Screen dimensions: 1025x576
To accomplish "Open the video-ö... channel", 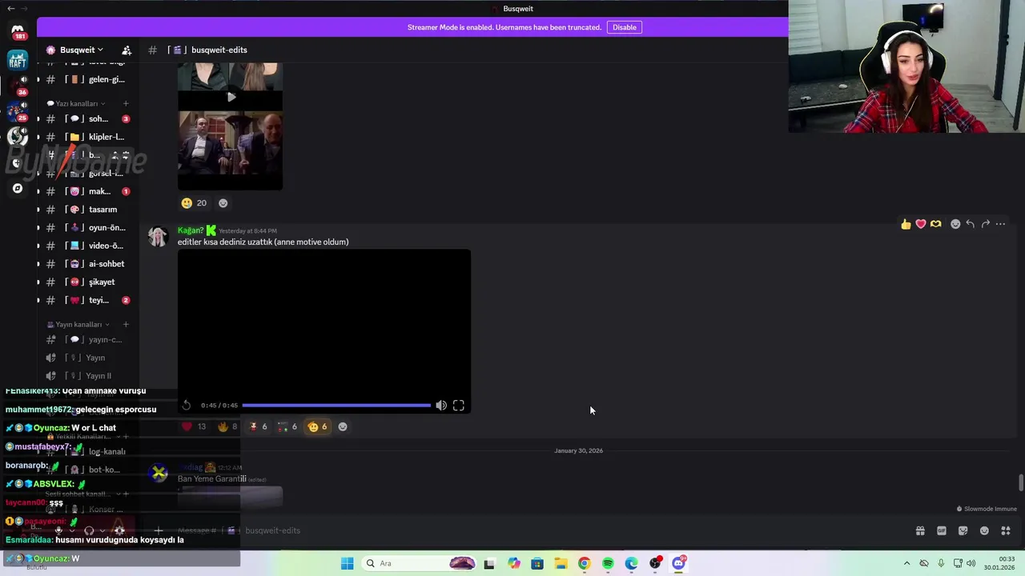I will point(86,246).
